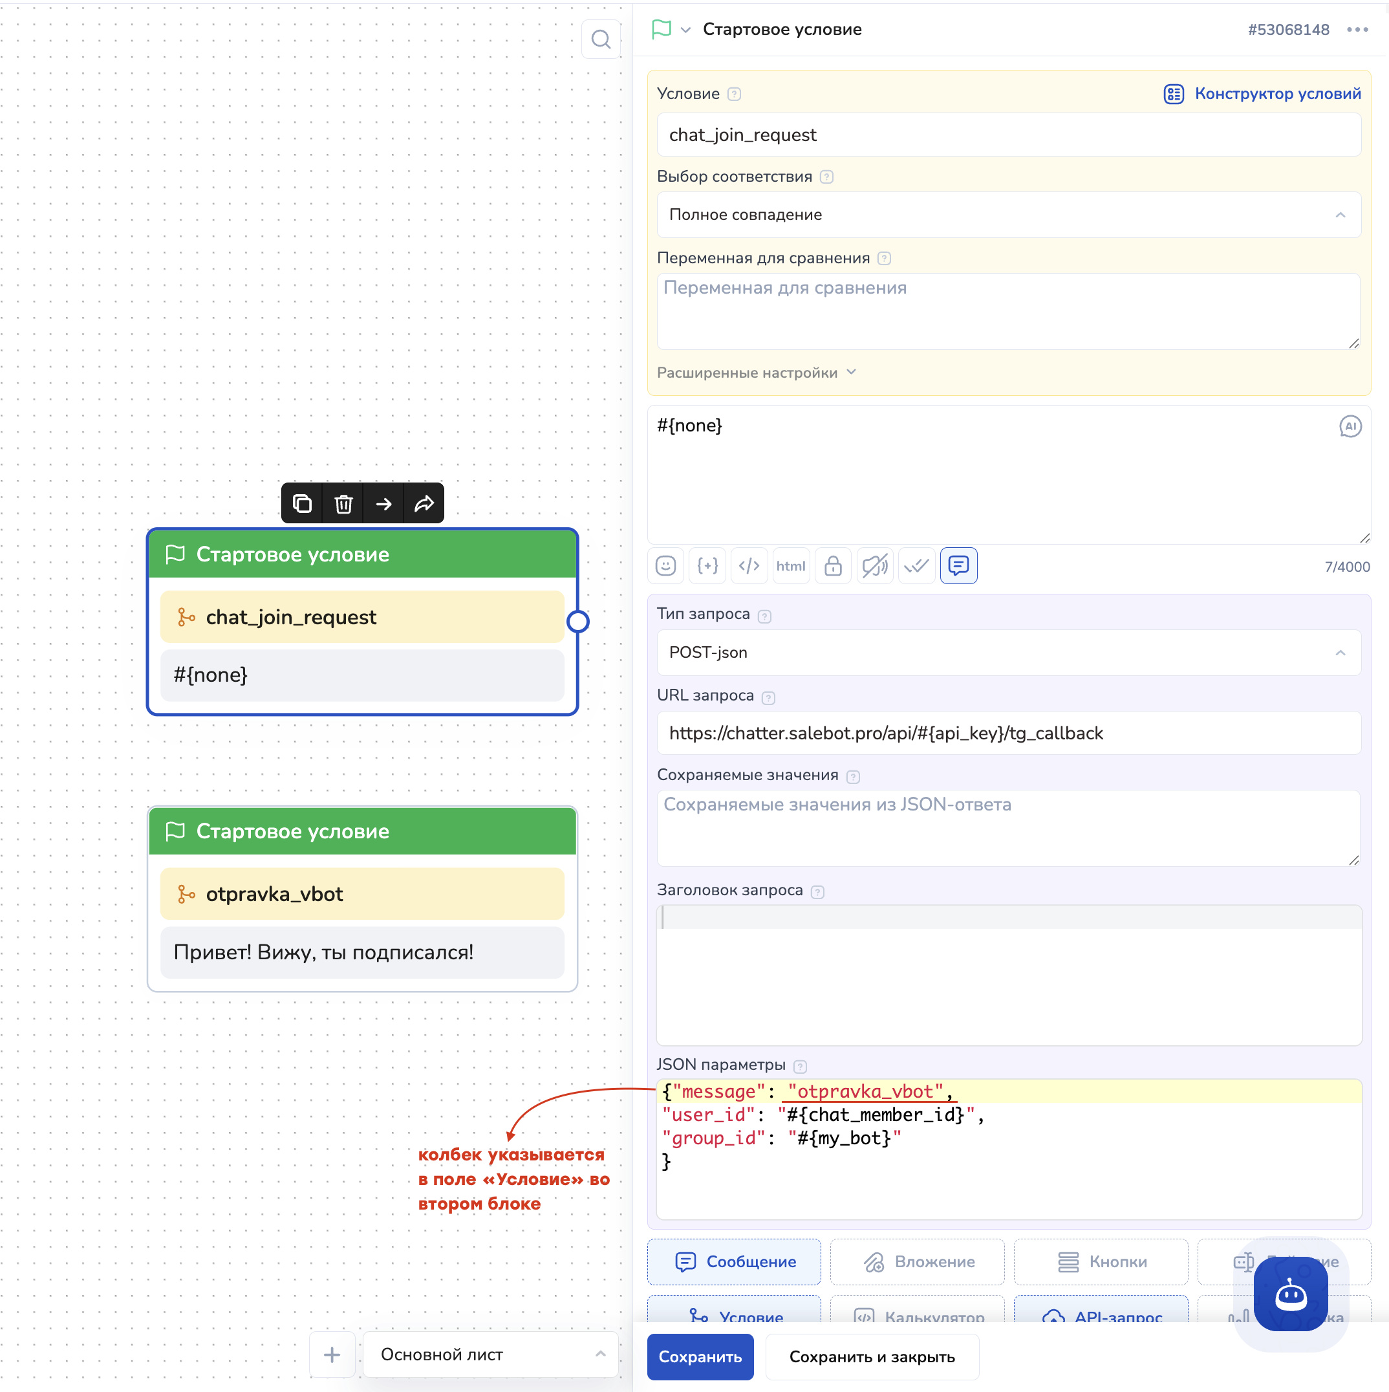Delete block with trash icon

343,504
